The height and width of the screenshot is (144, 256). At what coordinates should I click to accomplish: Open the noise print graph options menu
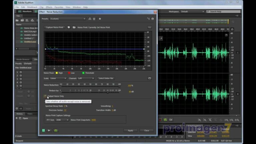coord(149,27)
